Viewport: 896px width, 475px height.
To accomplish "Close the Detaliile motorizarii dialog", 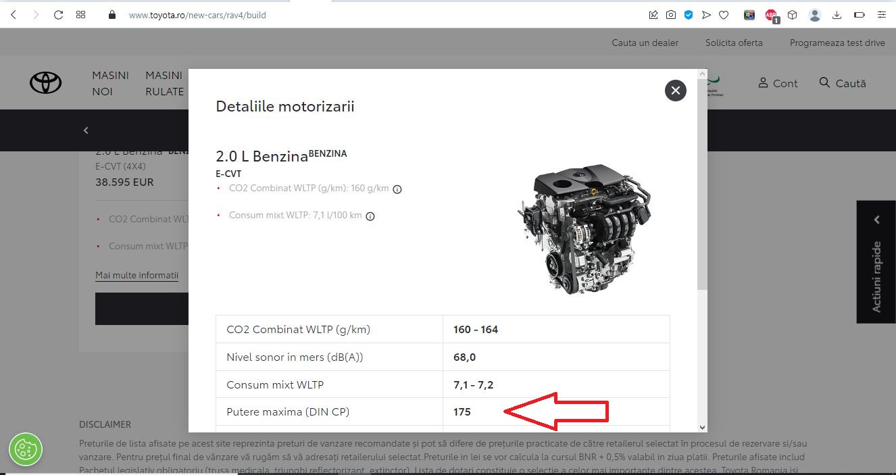I will [676, 91].
